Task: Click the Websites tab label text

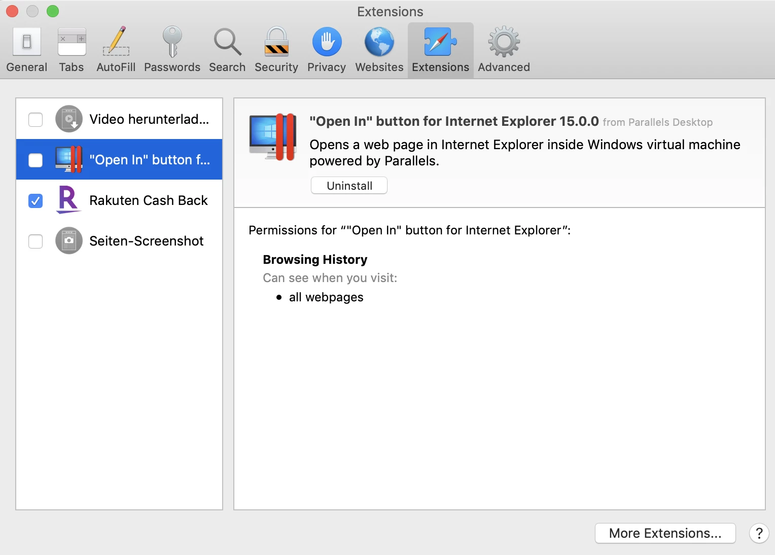Action: coord(379,67)
